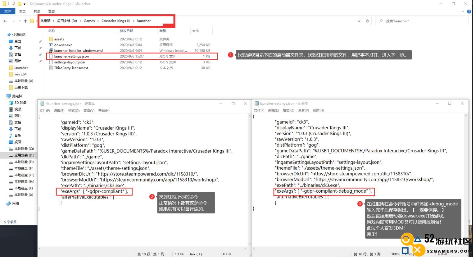Open 格式(O) menu in left Notepad
This screenshot has height=257, width=473.
tap(74, 110)
